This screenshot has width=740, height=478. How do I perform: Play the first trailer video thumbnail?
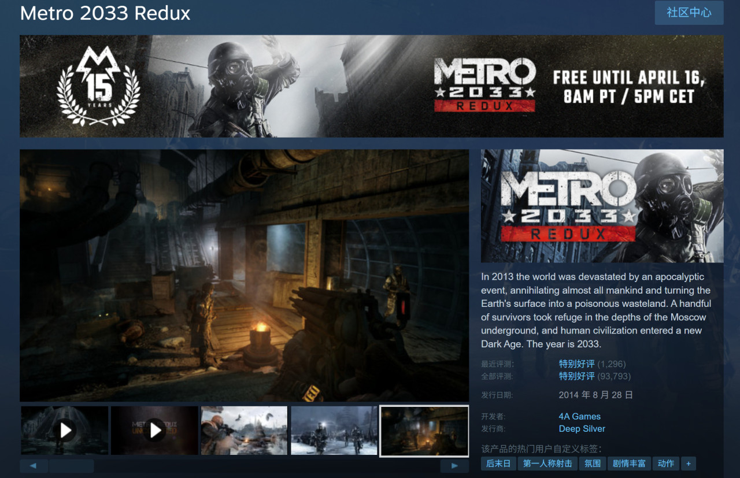point(65,431)
